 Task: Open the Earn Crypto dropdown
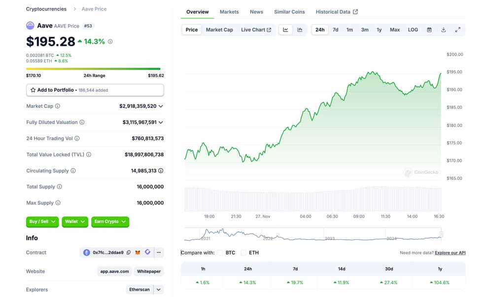pyautogui.click(x=110, y=222)
